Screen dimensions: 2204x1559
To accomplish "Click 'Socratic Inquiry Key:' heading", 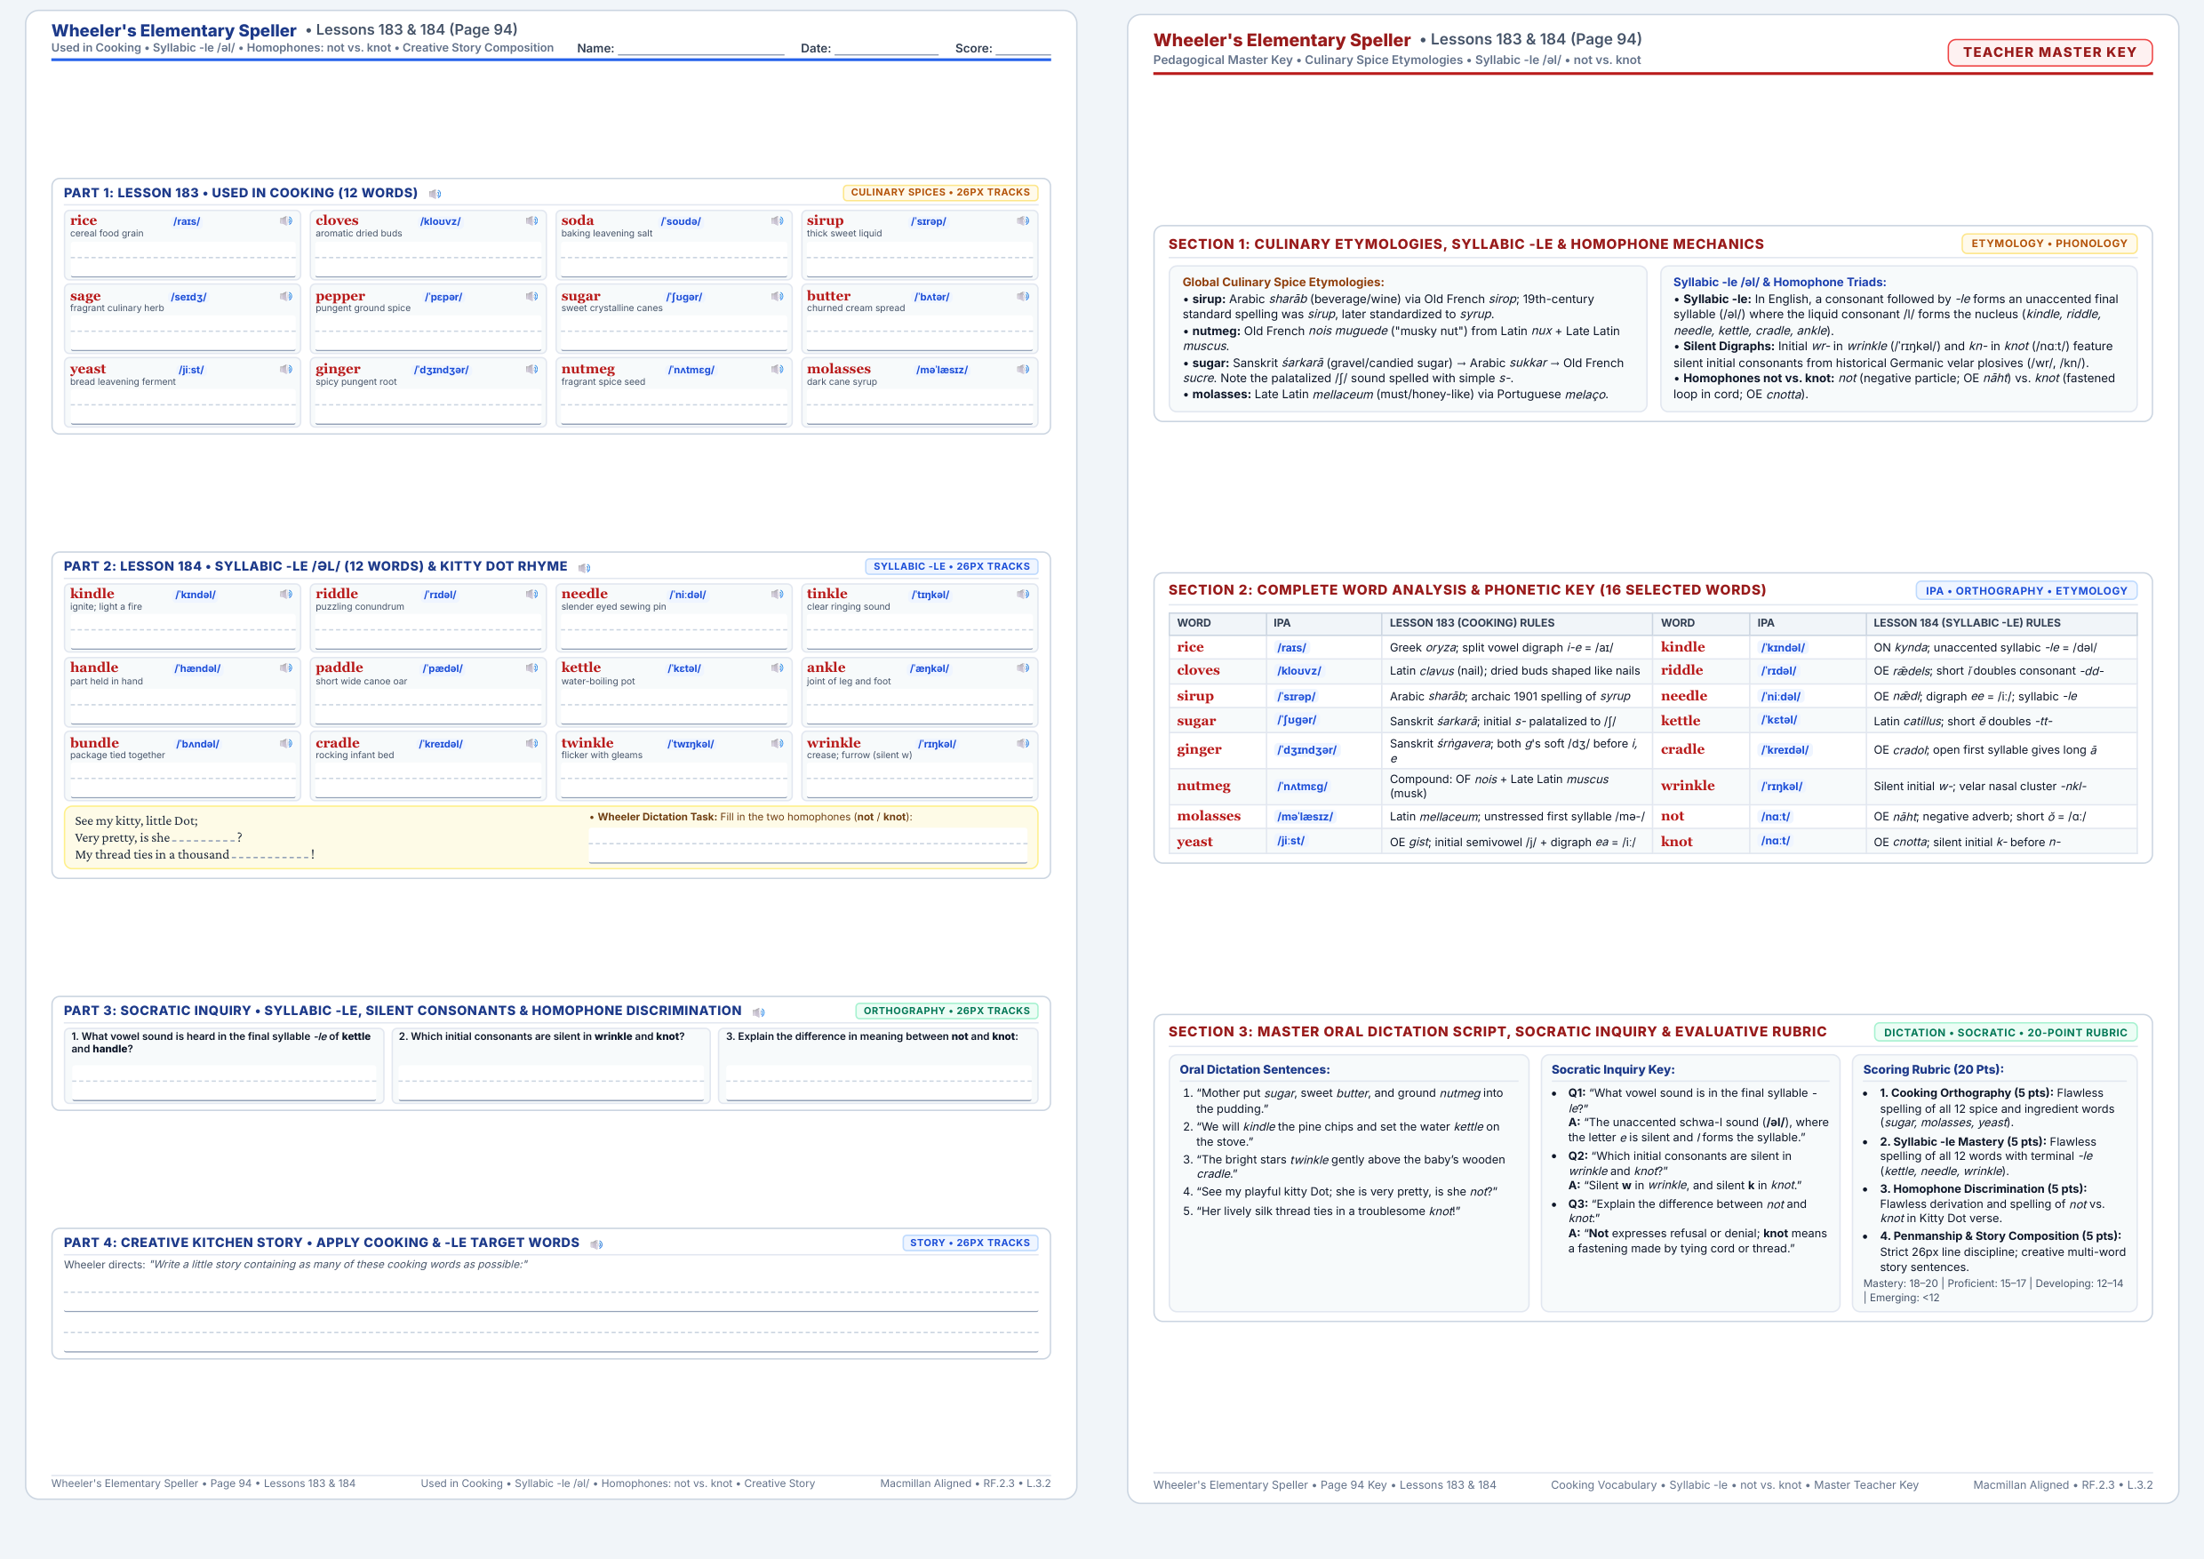I will pos(1613,1069).
